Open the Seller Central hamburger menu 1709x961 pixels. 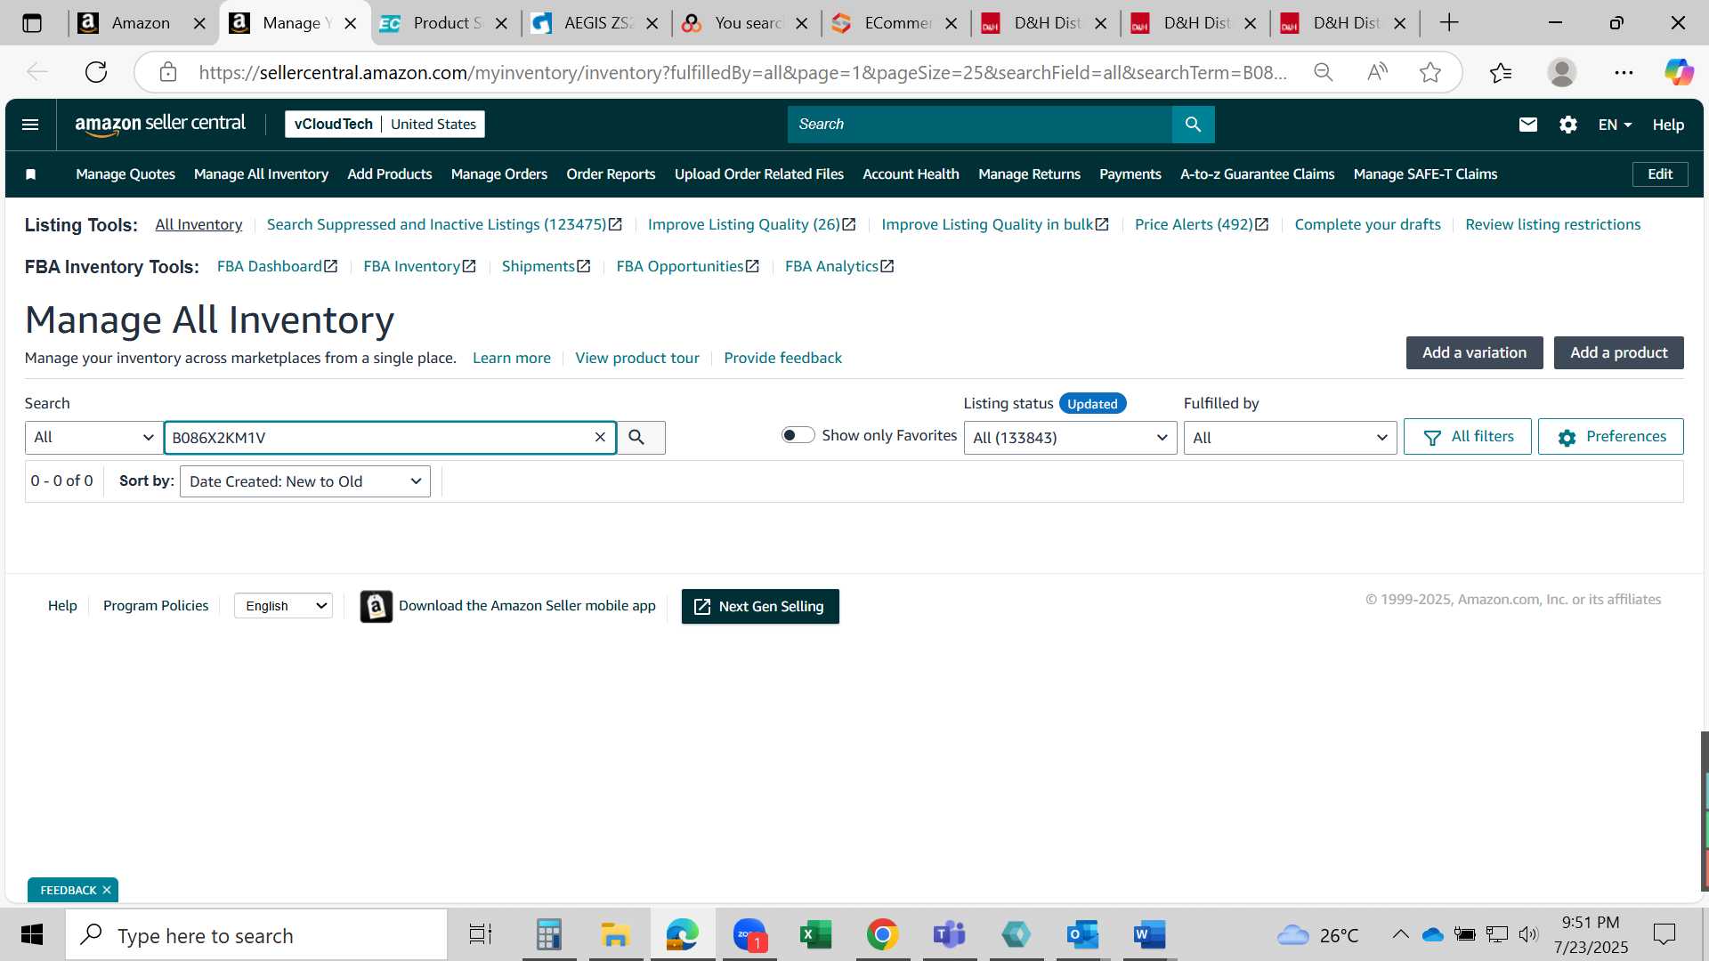tap(30, 125)
